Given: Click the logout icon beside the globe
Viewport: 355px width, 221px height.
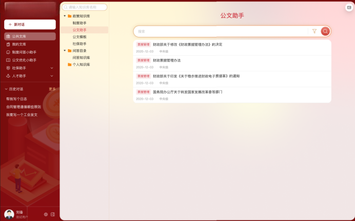Looking at the screenshot, I should point(53,214).
